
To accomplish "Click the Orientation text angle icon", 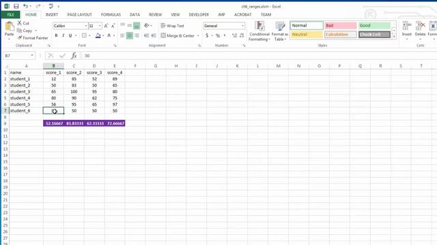I will click(147, 26).
